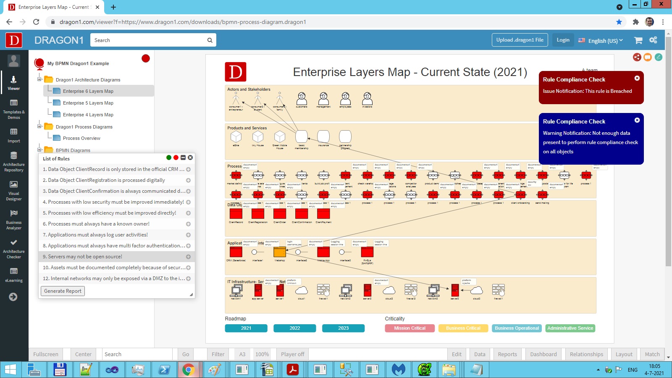
Task: Toggle circle for rule 5 low efficiency
Action: [x=188, y=213]
